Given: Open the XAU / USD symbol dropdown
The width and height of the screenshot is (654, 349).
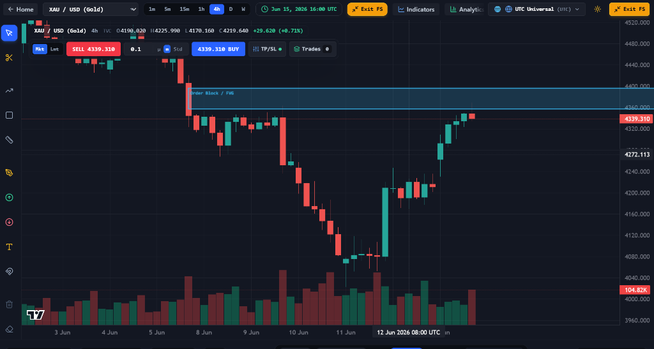Looking at the screenshot, I should [x=91, y=9].
